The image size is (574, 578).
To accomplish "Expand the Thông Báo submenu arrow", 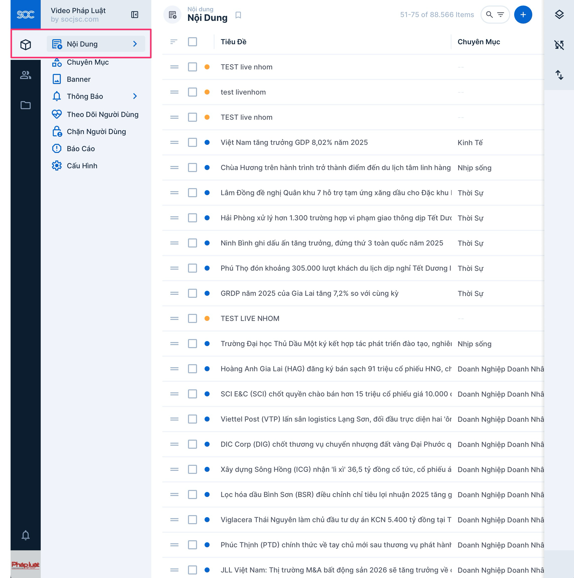I will [x=135, y=96].
